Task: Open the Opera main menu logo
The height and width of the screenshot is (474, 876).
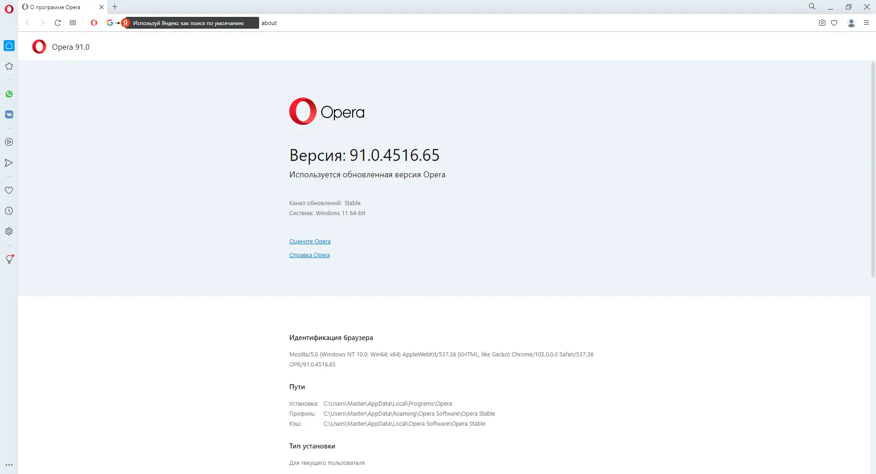Action: [9, 9]
